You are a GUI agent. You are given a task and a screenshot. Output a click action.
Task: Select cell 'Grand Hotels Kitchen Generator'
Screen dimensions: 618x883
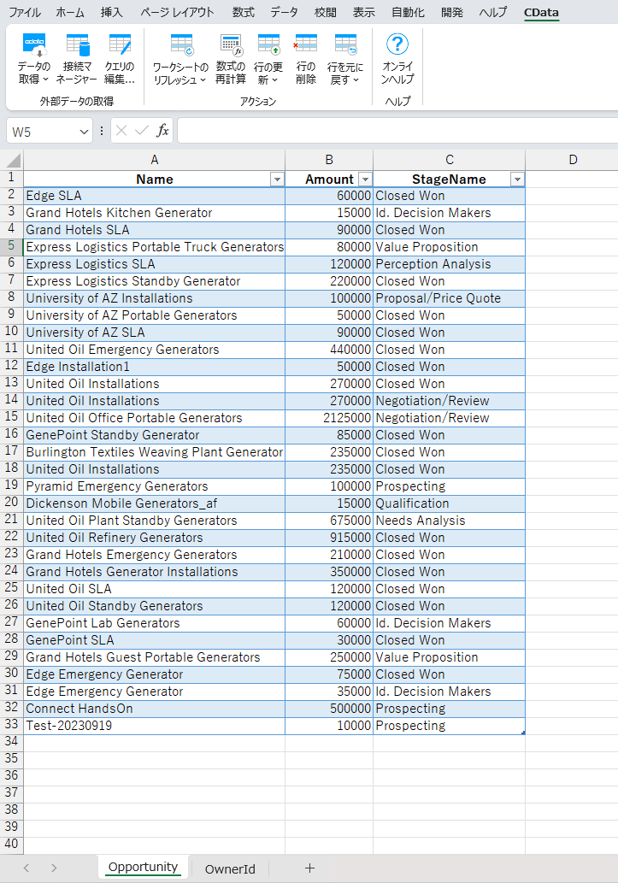point(155,213)
